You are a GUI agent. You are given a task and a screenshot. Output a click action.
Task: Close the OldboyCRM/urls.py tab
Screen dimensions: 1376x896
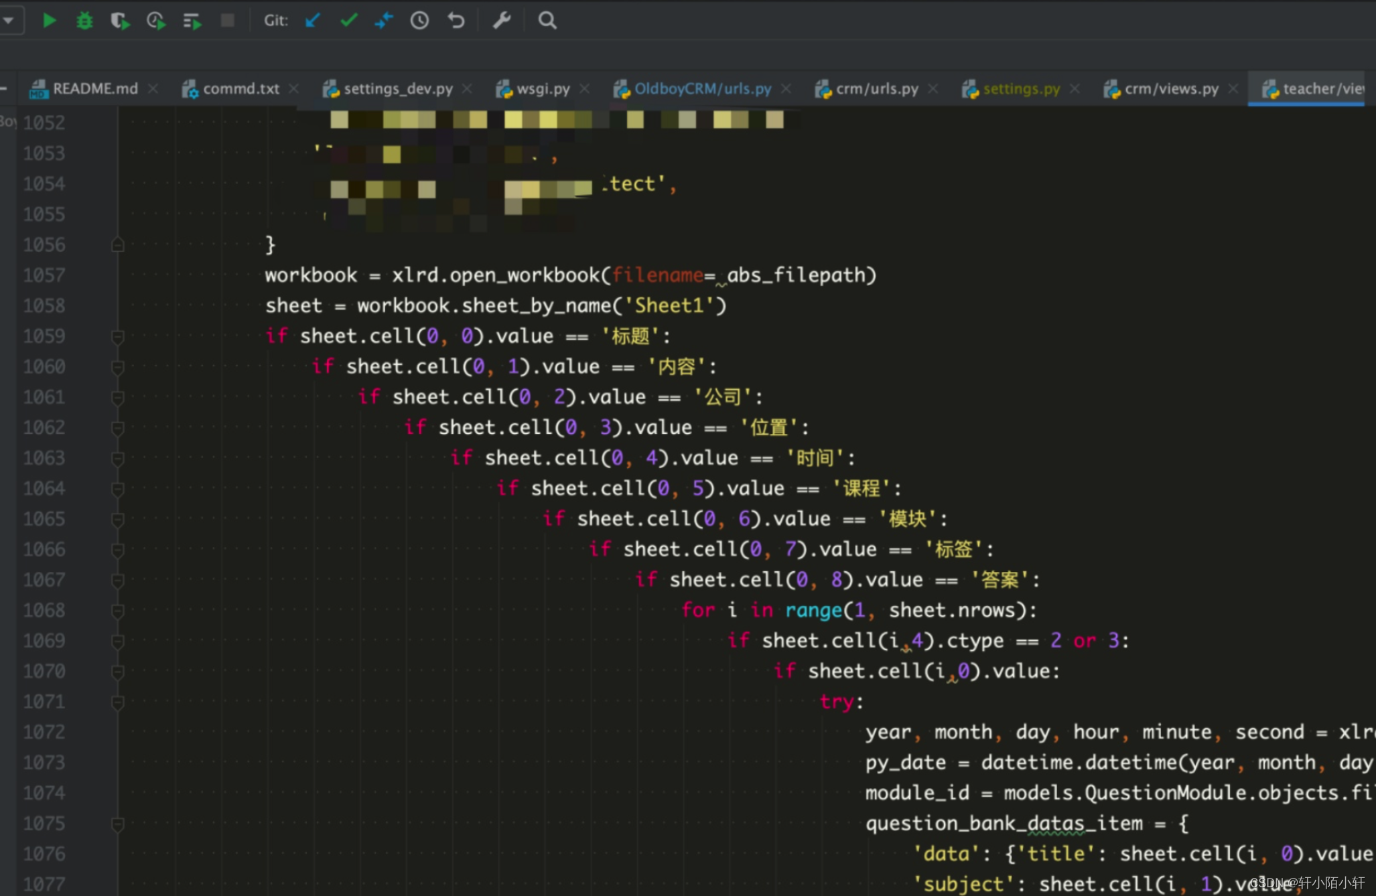[x=786, y=88]
